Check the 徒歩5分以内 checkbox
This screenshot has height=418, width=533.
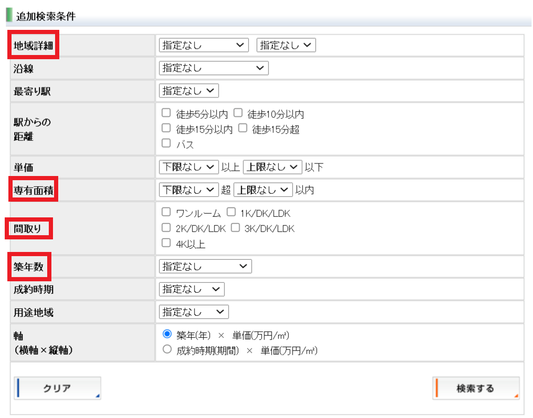[x=166, y=113]
